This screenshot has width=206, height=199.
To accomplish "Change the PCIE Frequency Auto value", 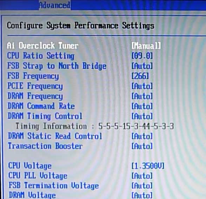I will 142,86.
